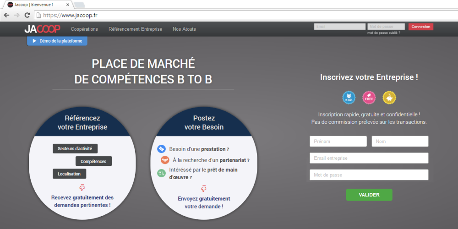Click Inscription rapide, gratuite et confidentielle text
Screen dimensions: 458x229
pos(369,114)
